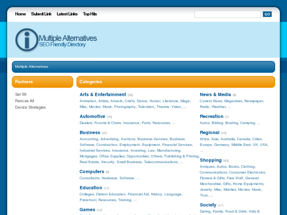Open Hardware under Computers
Screen dimensions: 287x215
point(109,178)
